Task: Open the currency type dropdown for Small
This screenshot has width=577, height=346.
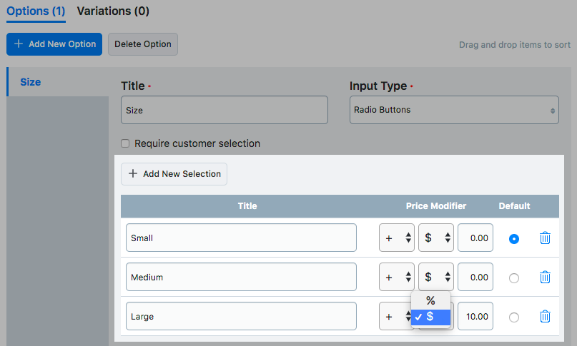Action: coord(435,238)
